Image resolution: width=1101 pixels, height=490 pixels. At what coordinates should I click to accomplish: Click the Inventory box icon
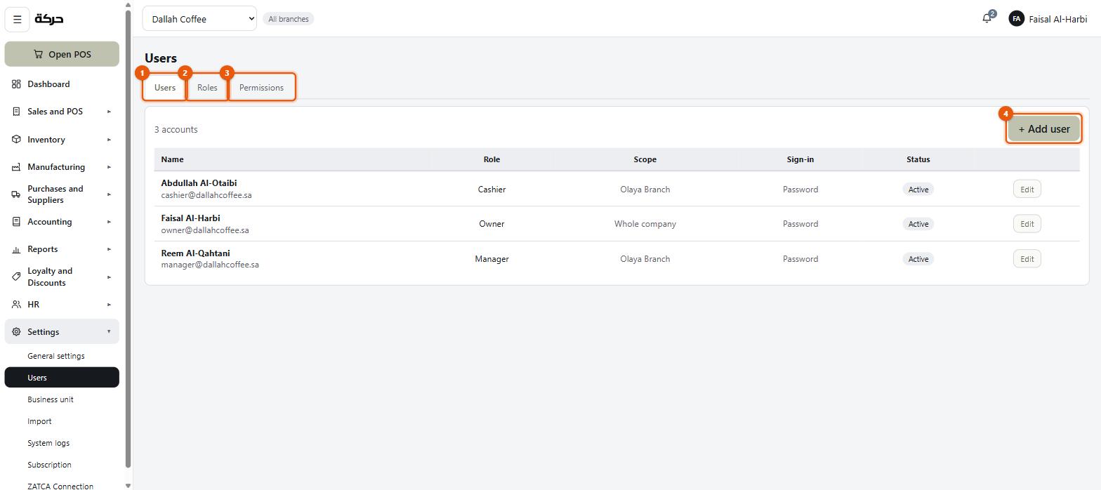pos(16,140)
